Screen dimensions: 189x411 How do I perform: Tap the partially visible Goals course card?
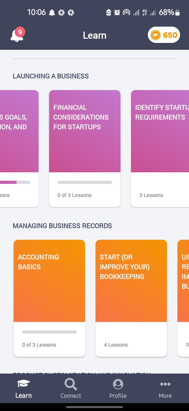(19, 149)
